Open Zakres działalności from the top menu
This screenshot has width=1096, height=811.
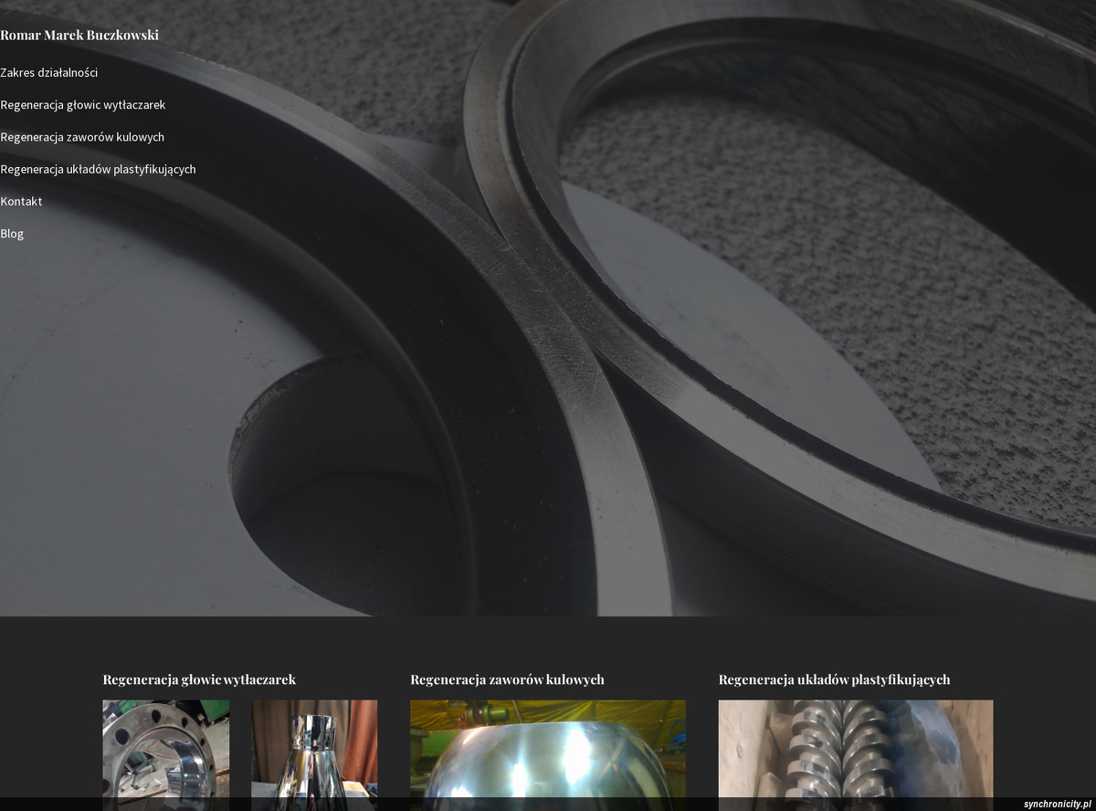click(x=49, y=73)
